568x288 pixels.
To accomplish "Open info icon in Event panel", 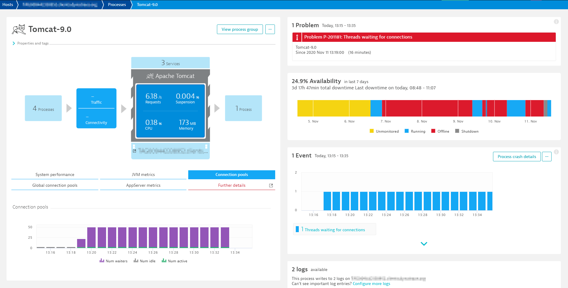I will coord(556,152).
